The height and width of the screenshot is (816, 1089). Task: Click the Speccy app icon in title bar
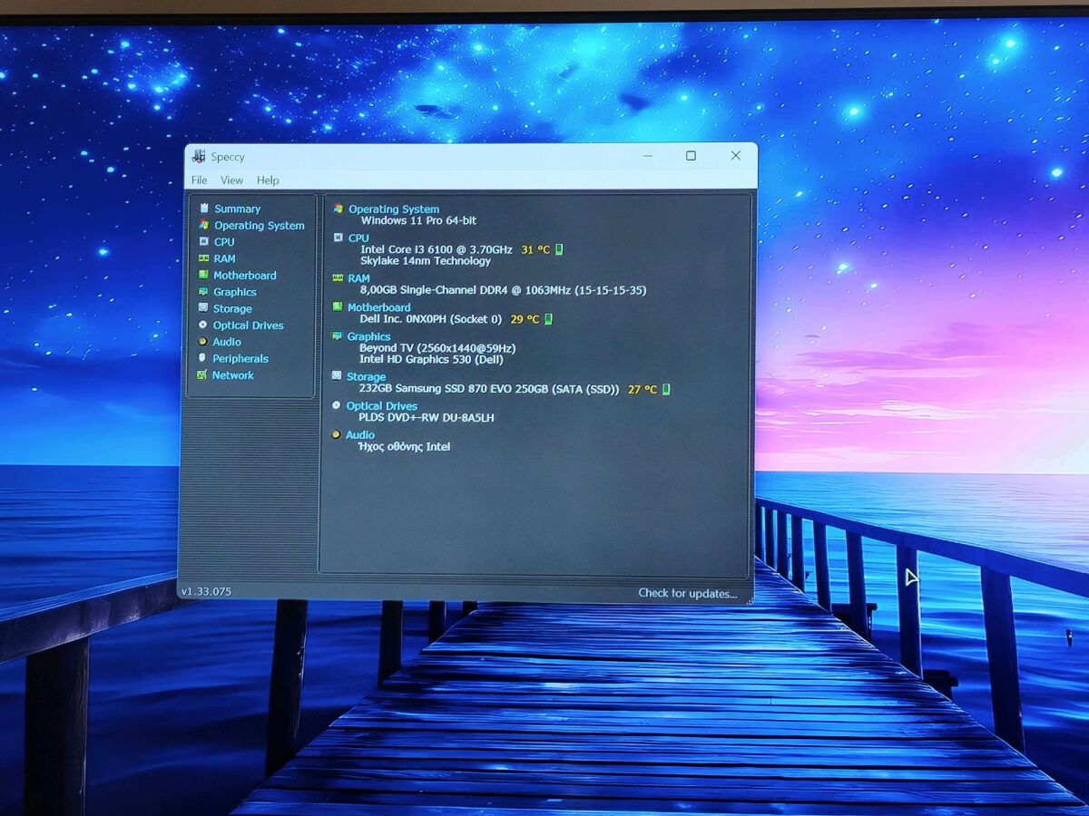199,156
